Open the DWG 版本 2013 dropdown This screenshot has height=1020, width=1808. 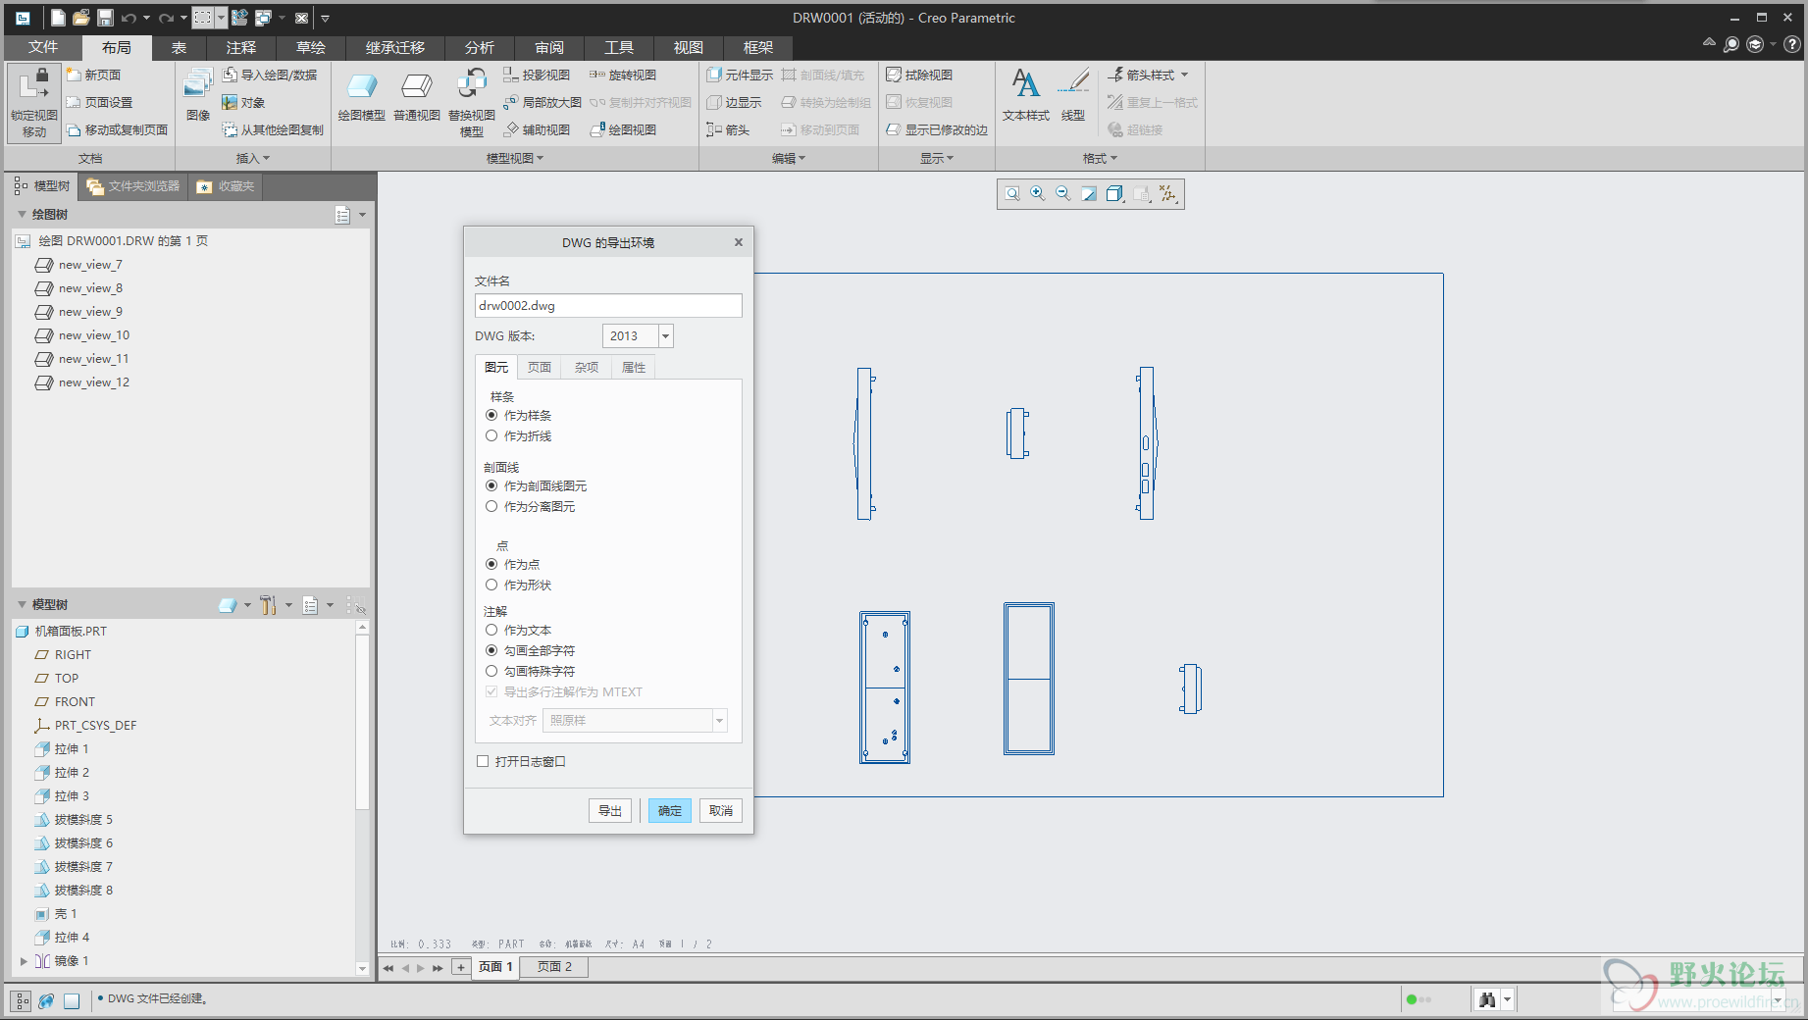coord(665,336)
